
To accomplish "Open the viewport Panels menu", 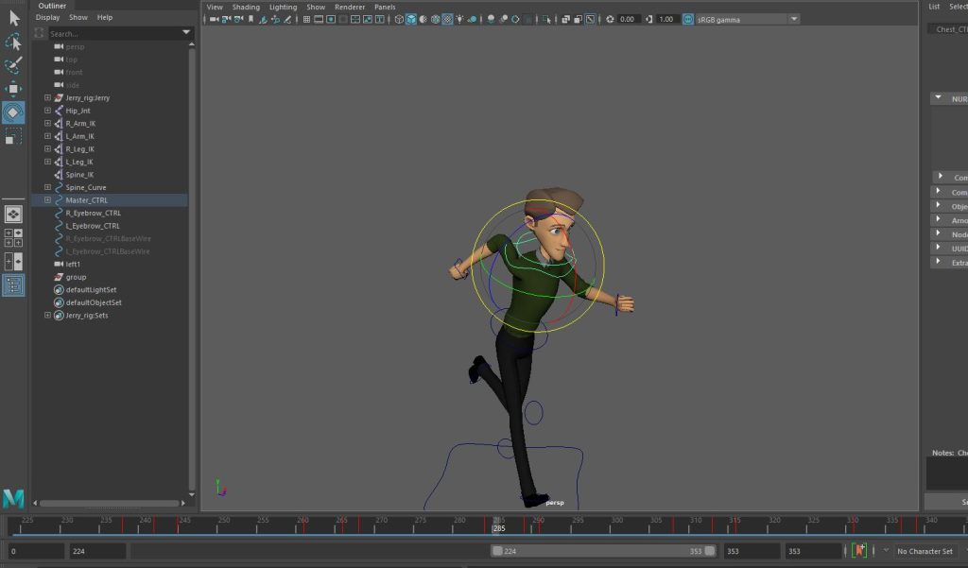I will pyautogui.click(x=386, y=7).
